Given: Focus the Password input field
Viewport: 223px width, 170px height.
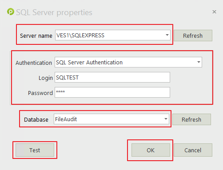Looking at the screenshot, I should click(112, 92).
